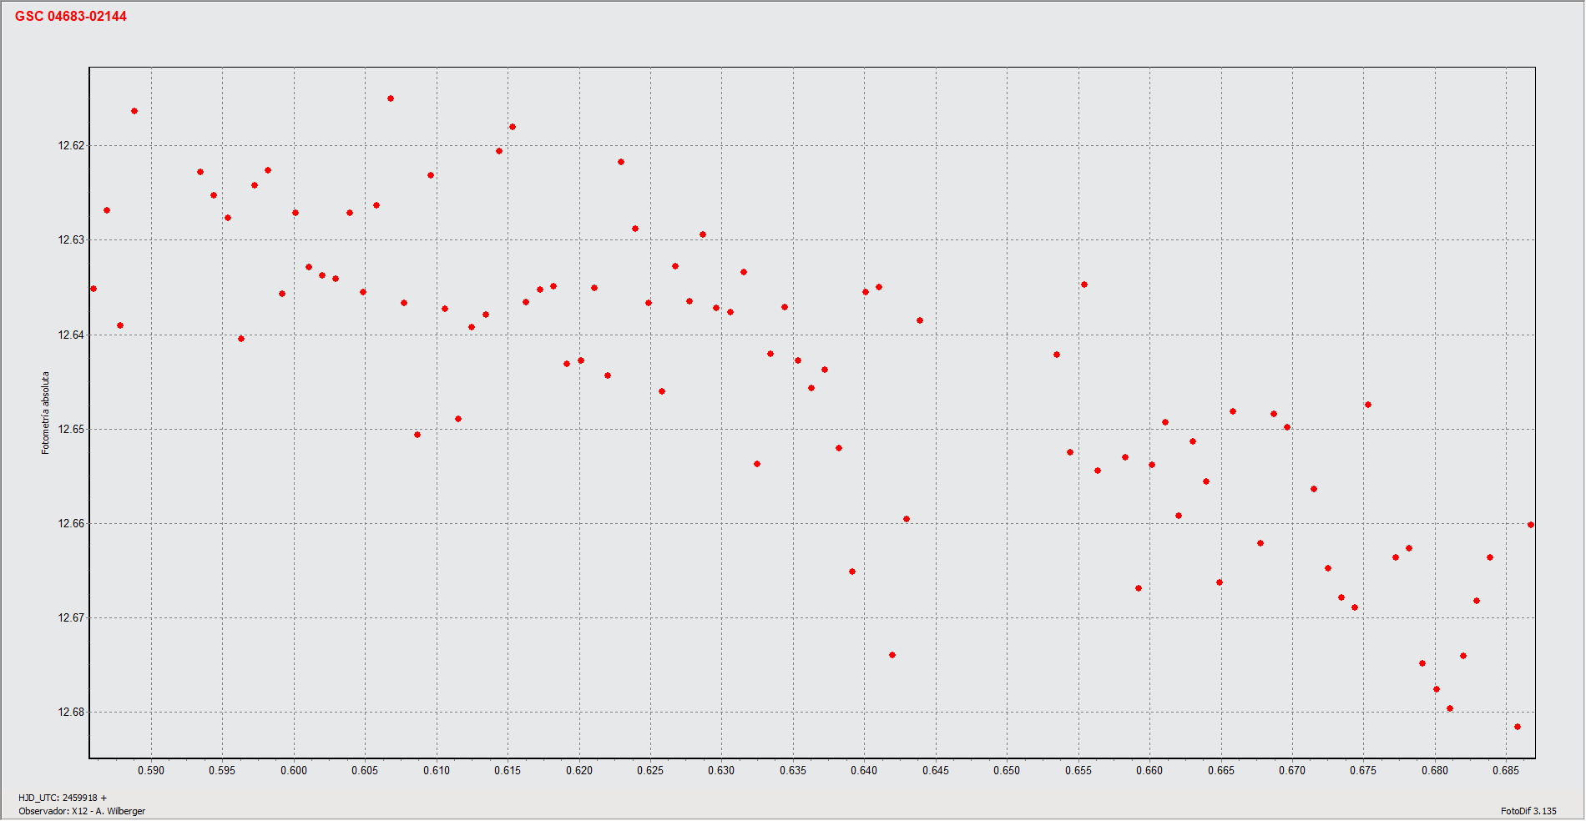
Task: Click the Fotometria absoluta y-axis label
Action: pyautogui.click(x=46, y=413)
